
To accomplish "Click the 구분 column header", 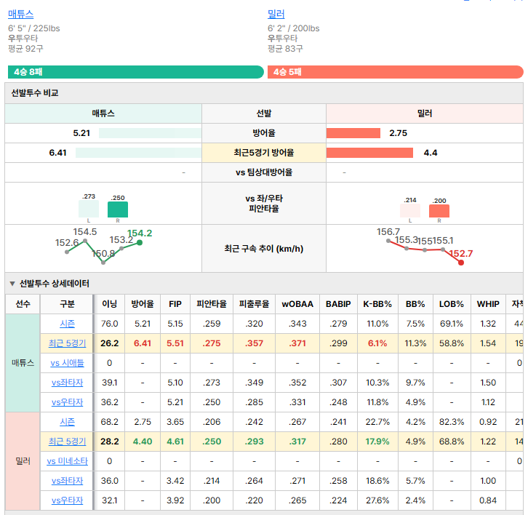I will [67, 304].
